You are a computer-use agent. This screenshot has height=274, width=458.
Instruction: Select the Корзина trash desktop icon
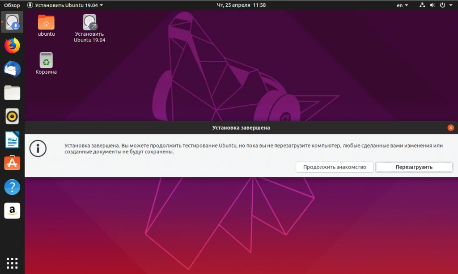tap(46, 63)
